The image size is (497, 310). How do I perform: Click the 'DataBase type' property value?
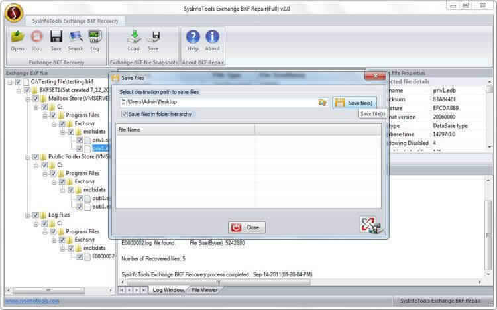(x=450, y=125)
